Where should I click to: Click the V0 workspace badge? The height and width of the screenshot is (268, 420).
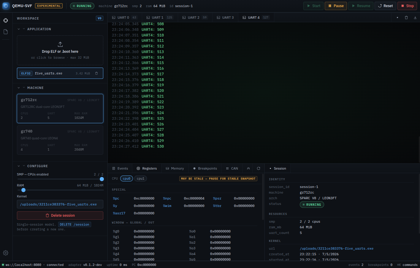coord(99,18)
